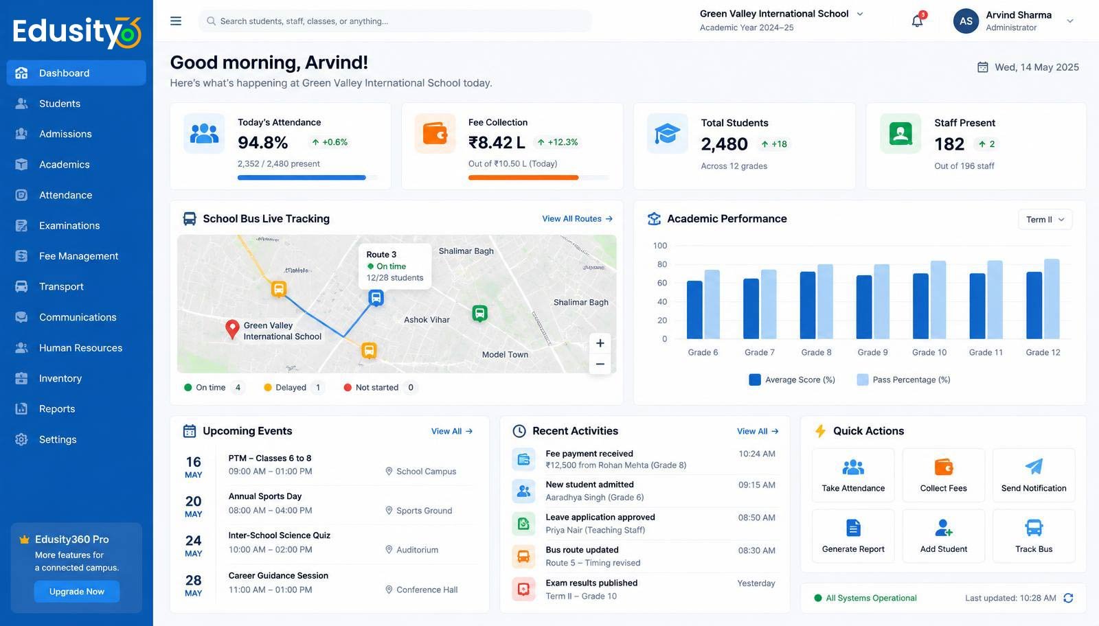Screen dimensions: 1099x626
Task: Open Students in the sidebar
Action: pos(76,104)
